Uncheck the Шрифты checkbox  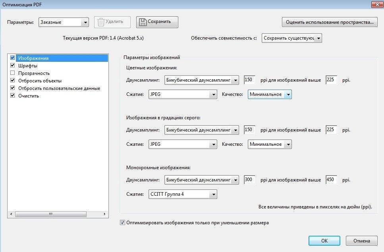coord(13,65)
